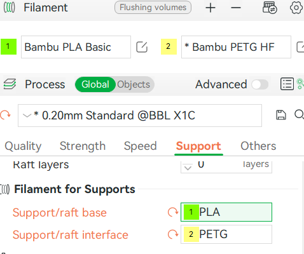This screenshot has height=254, width=304.
Task: Reset Support/raft base to default
Action: [x=173, y=212]
